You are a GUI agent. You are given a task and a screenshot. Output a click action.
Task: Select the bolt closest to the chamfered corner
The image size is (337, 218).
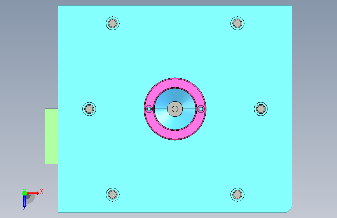pyautogui.click(x=237, y=195)
